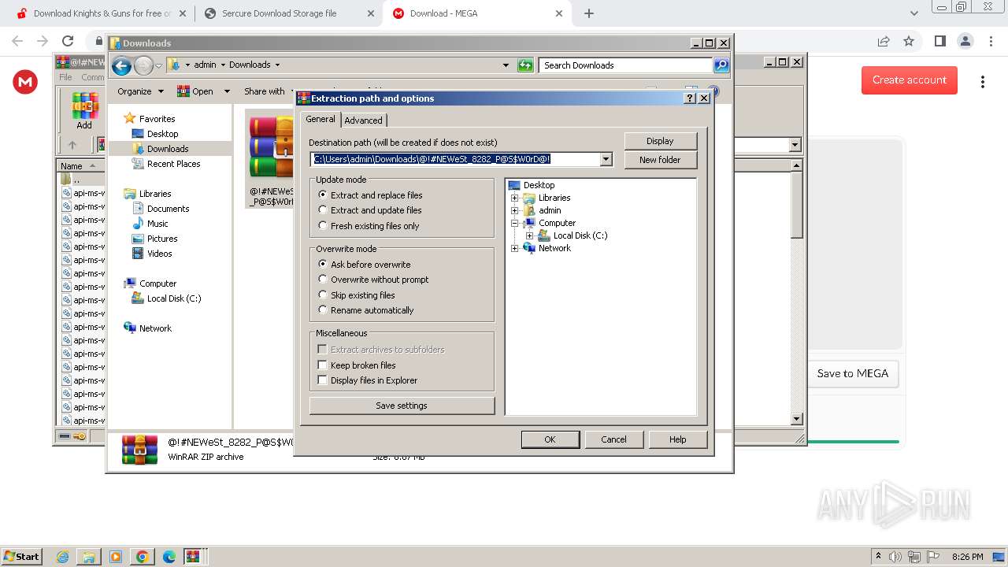
Task: Click the Chrome taskbar icon
Action: click(x=143, y=557)
